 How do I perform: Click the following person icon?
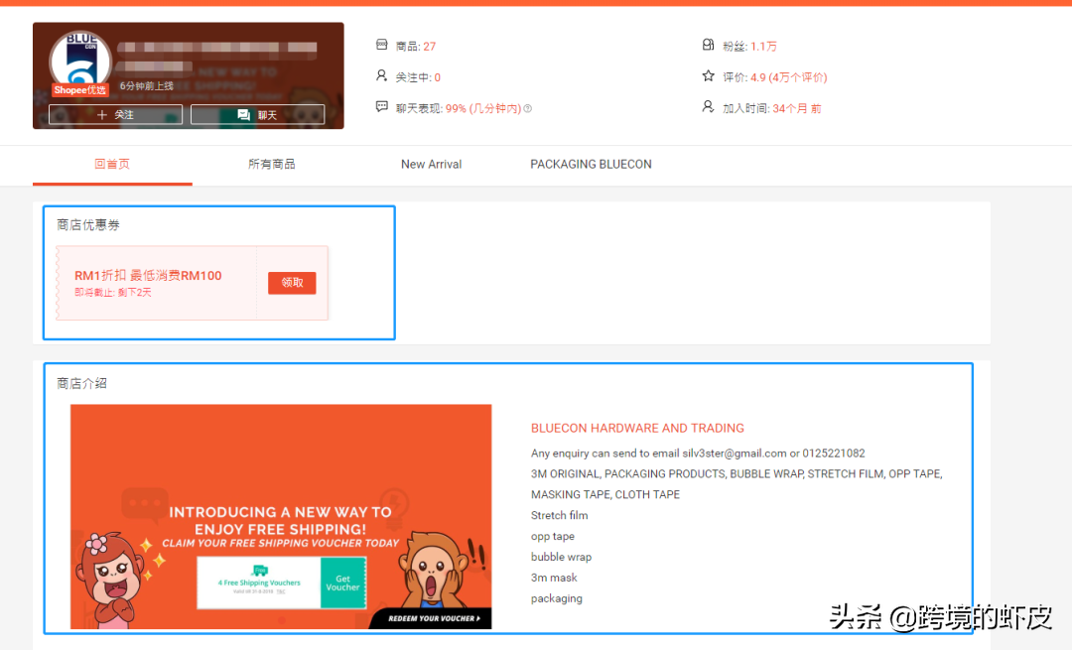(381, 75)
